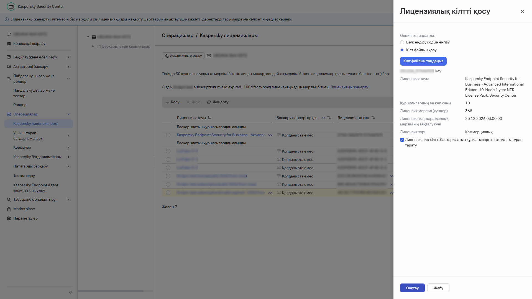Sort by Лицензия атауы column arrows
This screenshot has height=299, width=532.
(209, 118)
